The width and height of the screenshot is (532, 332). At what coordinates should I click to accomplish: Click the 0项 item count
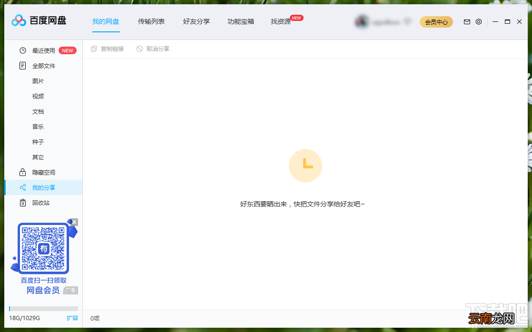coord(95,318)
